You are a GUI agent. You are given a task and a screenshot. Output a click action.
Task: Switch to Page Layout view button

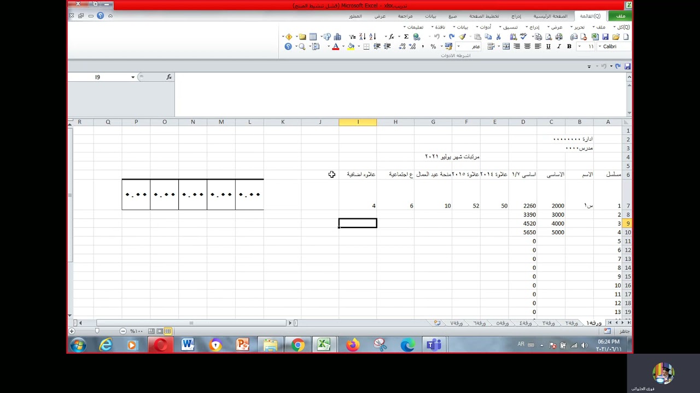coord(160,331)
